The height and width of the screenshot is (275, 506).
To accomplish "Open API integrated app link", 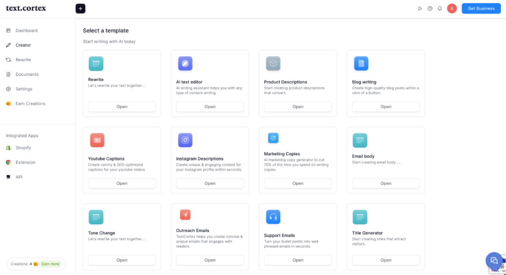I will tap(19, 177).
